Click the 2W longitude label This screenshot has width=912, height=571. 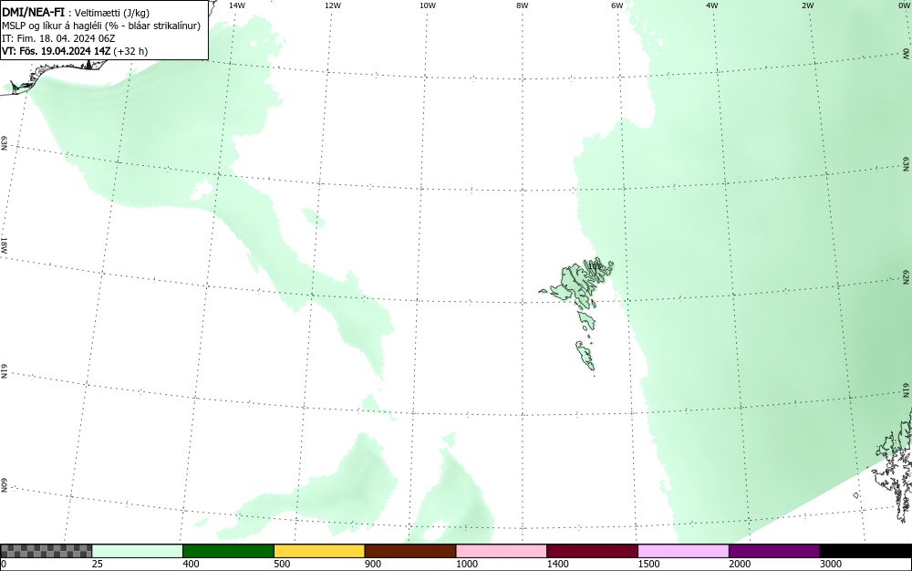[x=807, y=5]
